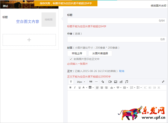Expand the numbered list options dropdown
Screen dimensions: 168x123
tap(134, 87)
